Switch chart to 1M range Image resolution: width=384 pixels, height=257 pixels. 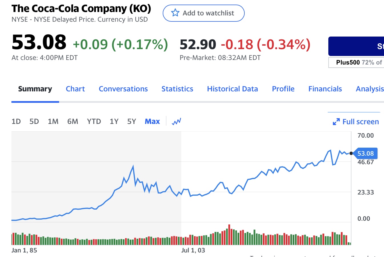(x=53, y=122)
